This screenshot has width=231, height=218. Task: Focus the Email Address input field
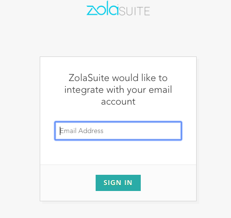118,131
